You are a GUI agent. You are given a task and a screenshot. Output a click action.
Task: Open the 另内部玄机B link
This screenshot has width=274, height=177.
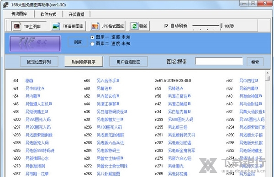click(108, 96)
